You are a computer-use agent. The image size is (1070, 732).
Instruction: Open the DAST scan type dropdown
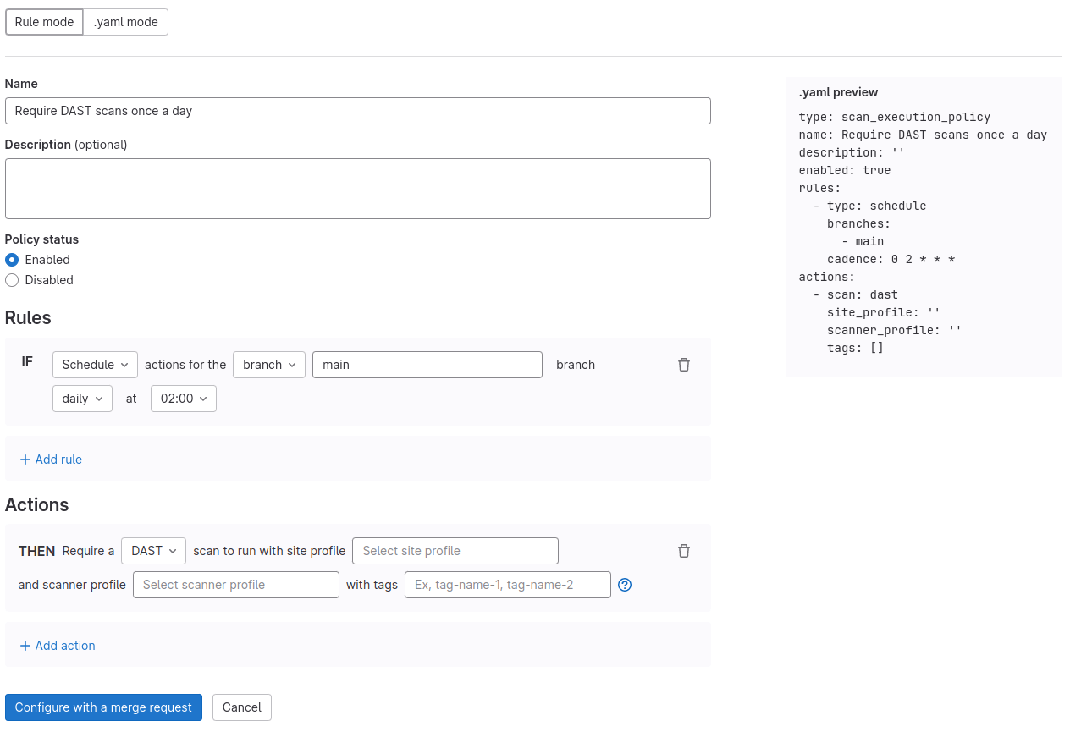click(x=153, y=551)
